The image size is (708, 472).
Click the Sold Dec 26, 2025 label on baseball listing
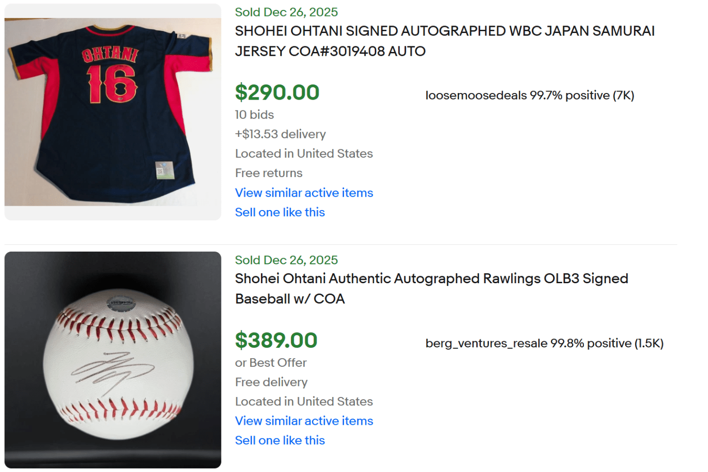point(286,260)
